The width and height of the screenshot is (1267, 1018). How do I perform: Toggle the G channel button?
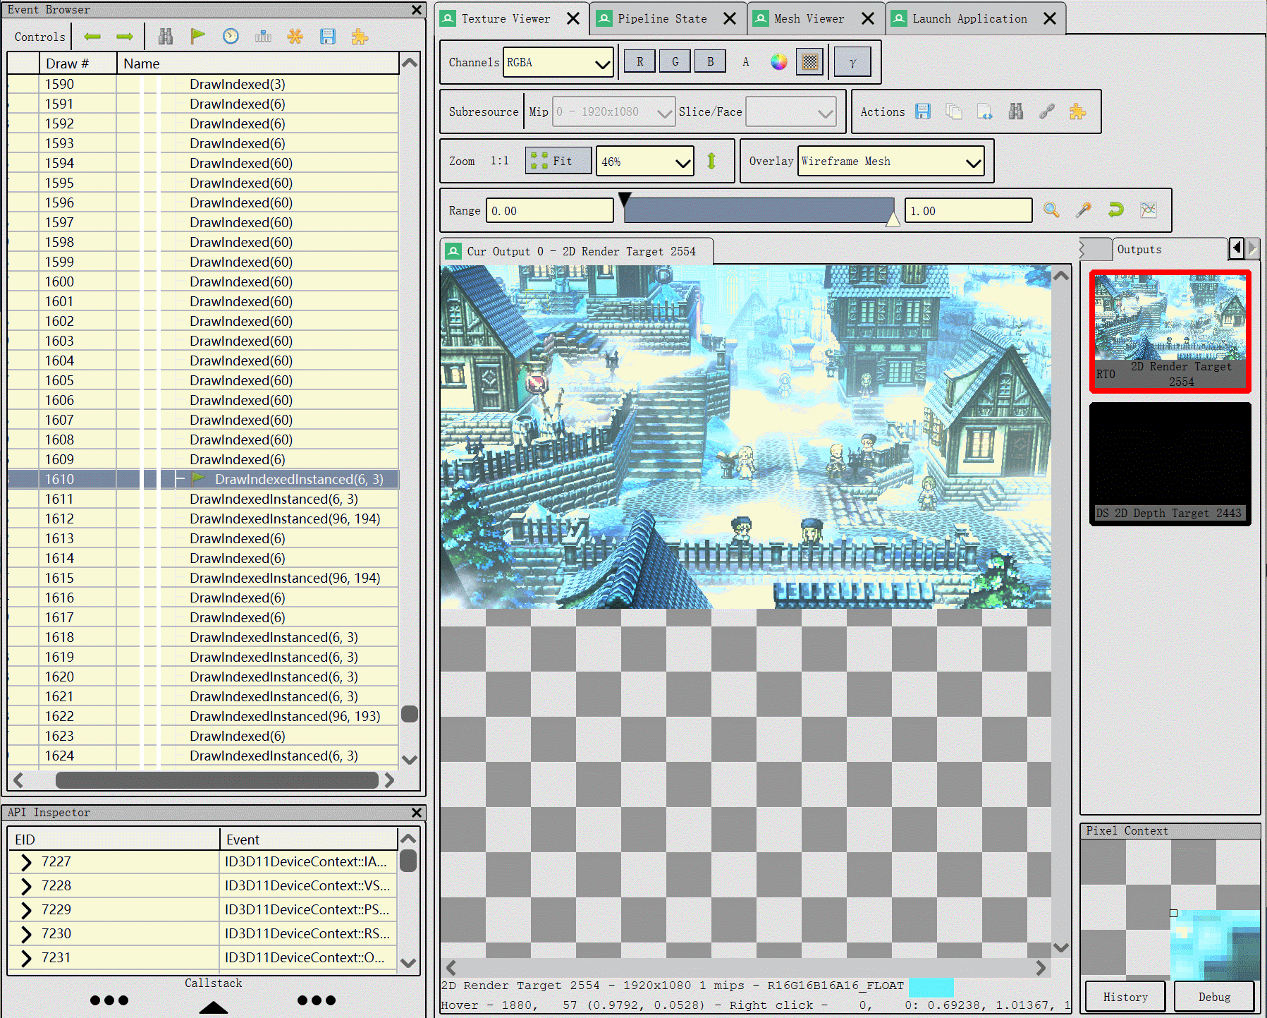(x=675, y=62)
